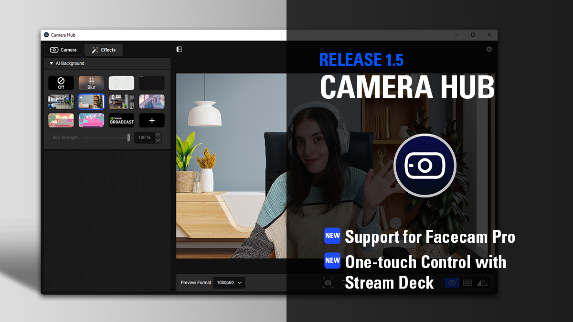Hide the sidebar with the panel icon

click(179, 49)
